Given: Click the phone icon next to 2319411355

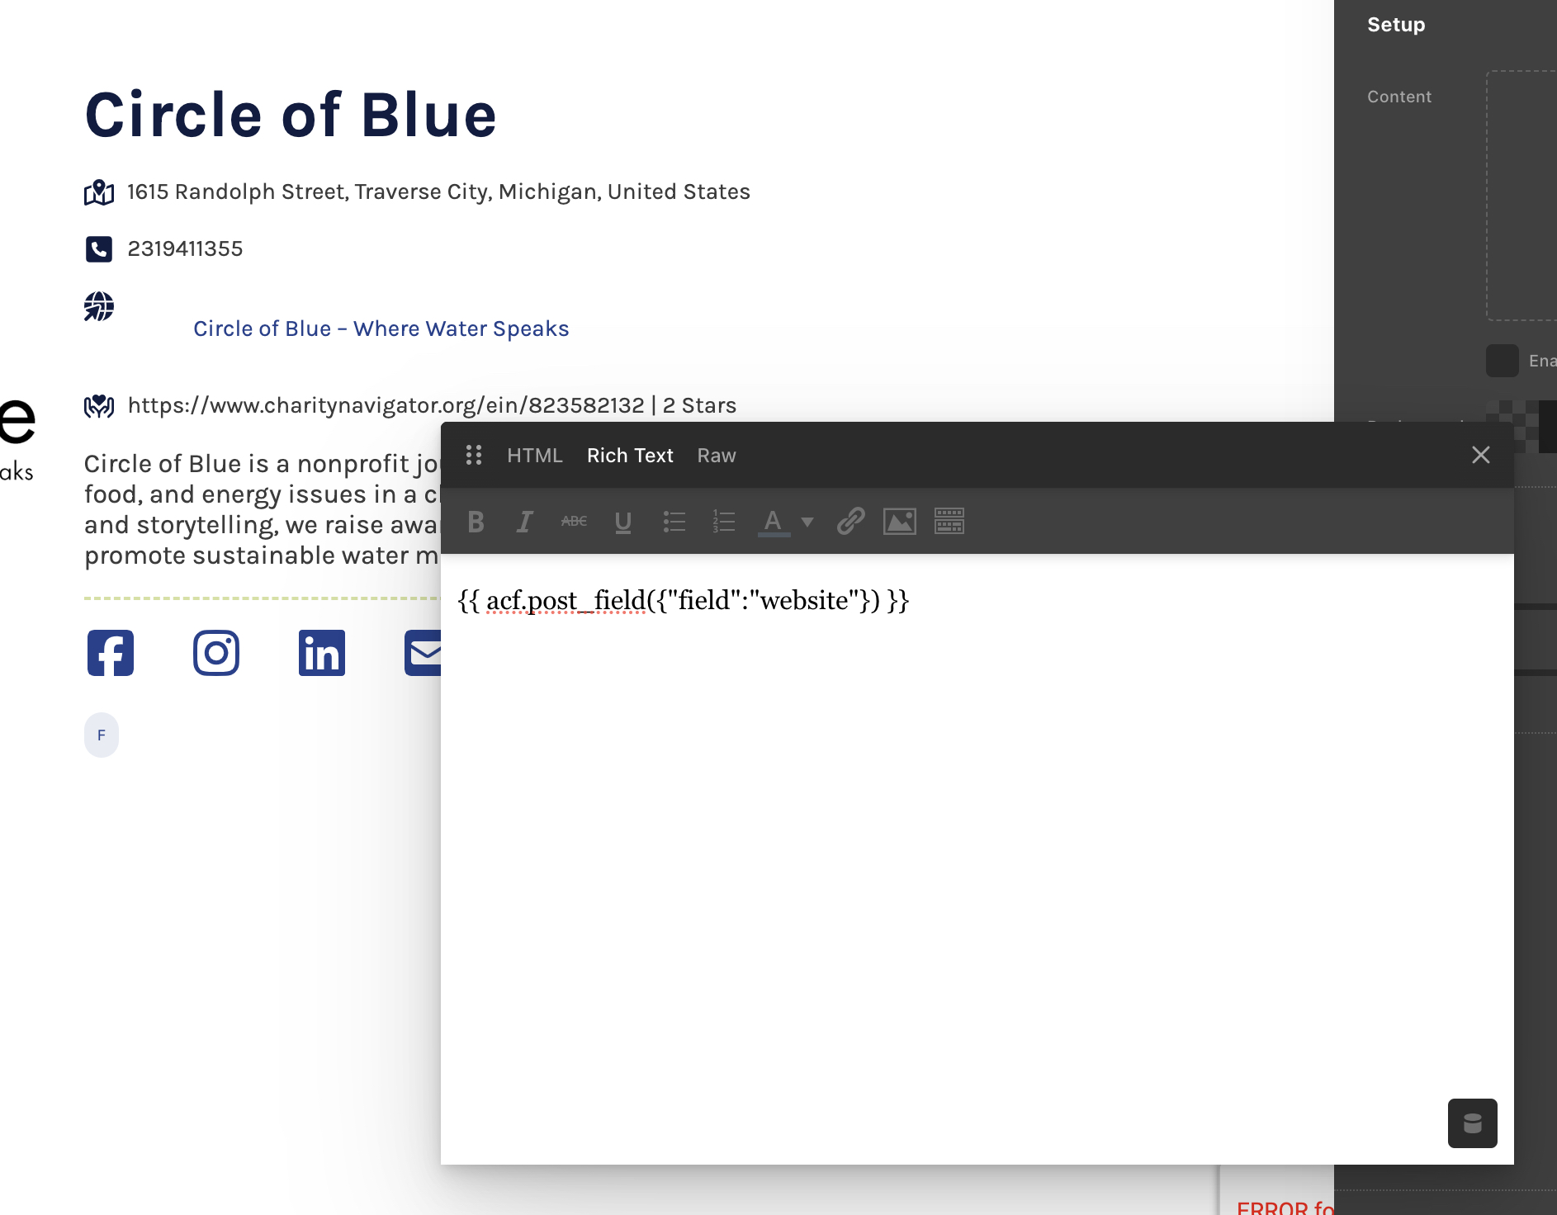Looking at the screenshot, I should tap(99, 248).
